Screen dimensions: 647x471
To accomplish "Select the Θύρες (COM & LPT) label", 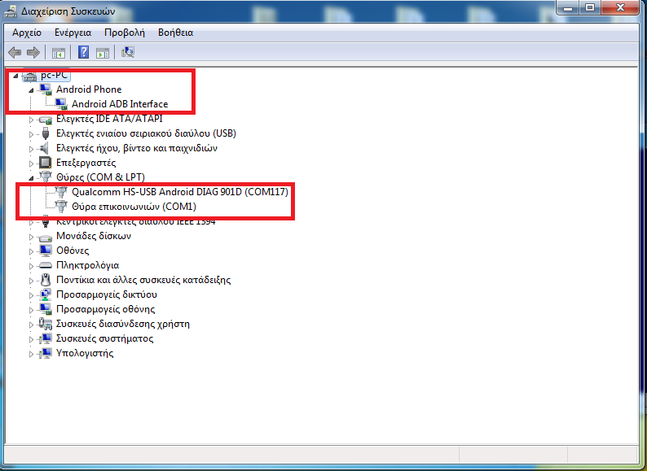I will (x=100, y=177).
